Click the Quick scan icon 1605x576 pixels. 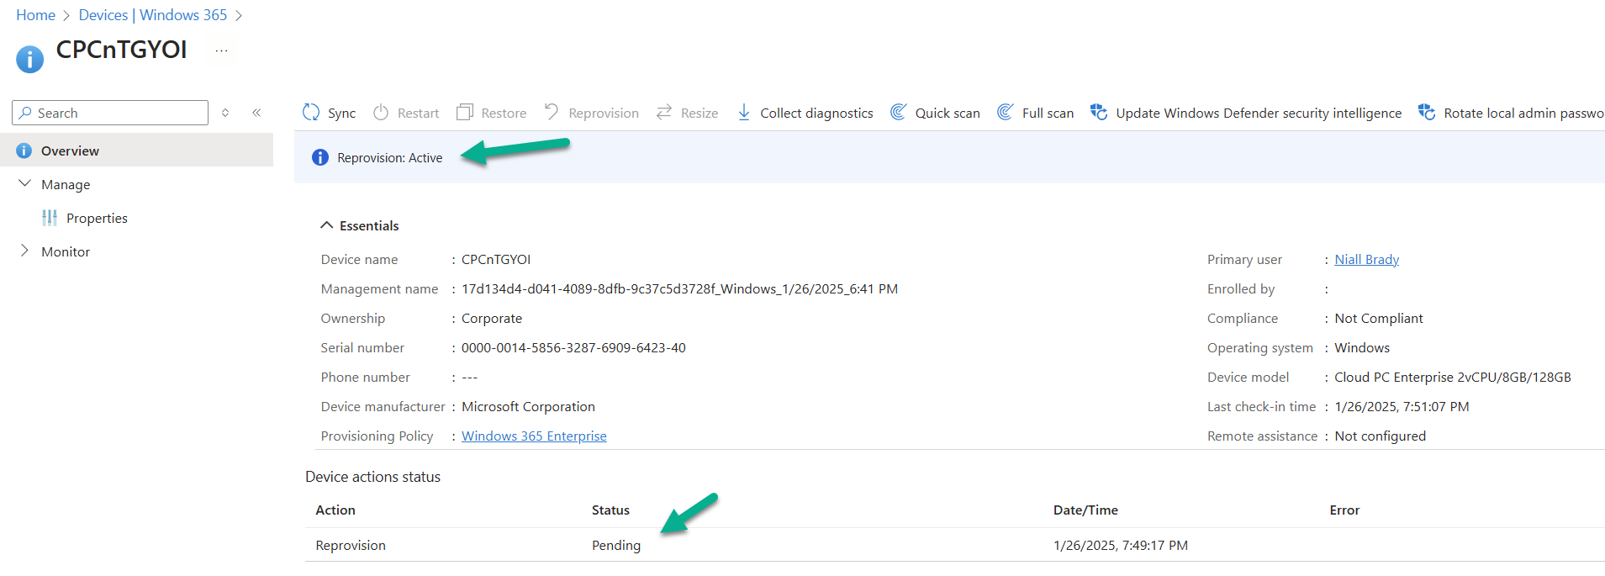tap(899, 112)
